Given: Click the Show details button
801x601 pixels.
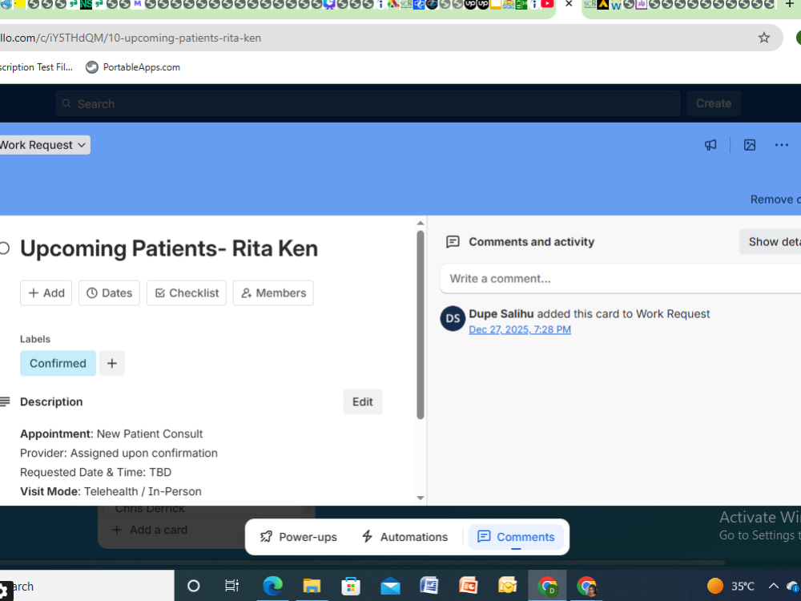Looking at the screenshot, I should tap(771, 242).
